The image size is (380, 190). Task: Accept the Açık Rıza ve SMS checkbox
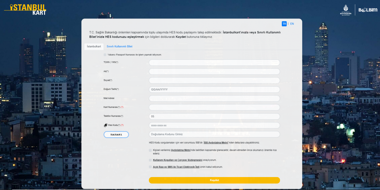[x=150, y=167]
